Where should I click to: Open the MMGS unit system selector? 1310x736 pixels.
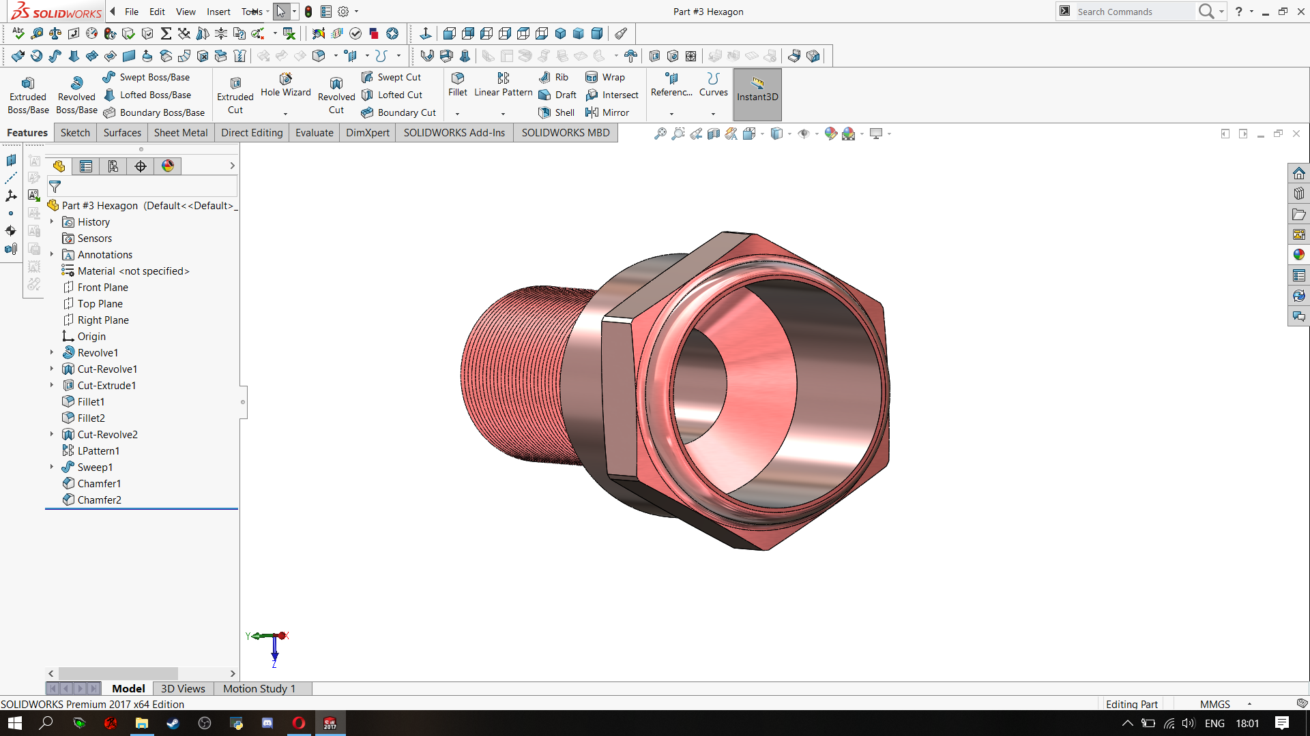(x=1216, y=704)
